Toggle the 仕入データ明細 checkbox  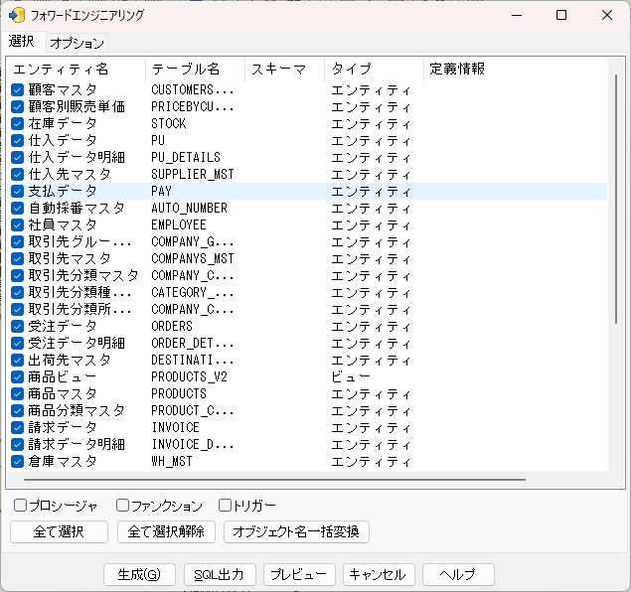point(17,157)
